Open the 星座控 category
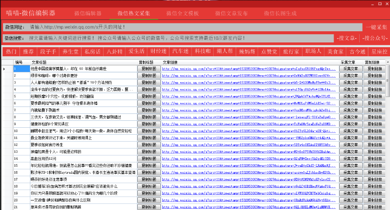390x210 pixels. click(x=380, y=52)
